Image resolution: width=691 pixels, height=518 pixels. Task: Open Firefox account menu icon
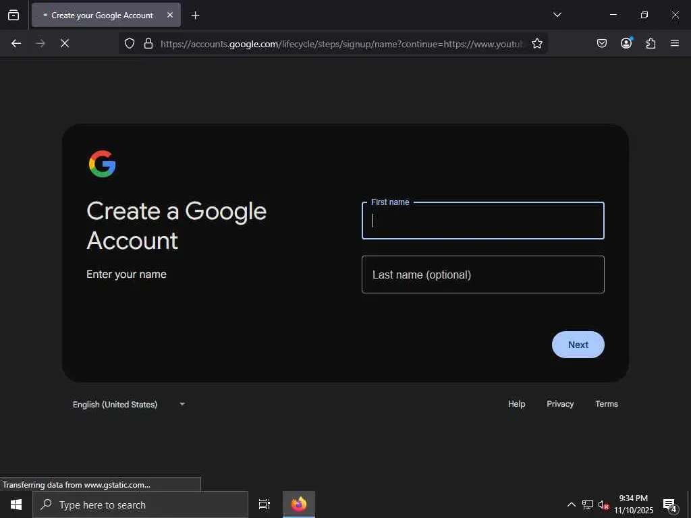point(626,43)
